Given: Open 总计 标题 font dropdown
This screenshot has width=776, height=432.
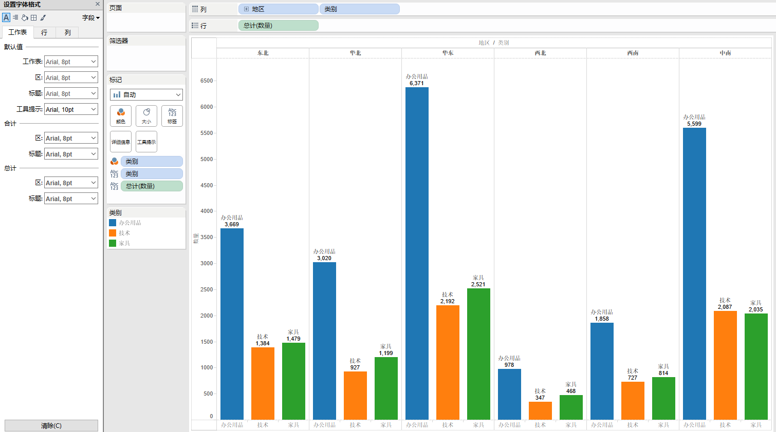Looking at the screenshot, I should (x=71, y=199).
